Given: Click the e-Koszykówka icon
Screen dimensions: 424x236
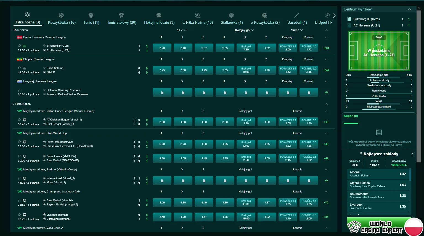Looking at the screenshot, I should 265,15.
